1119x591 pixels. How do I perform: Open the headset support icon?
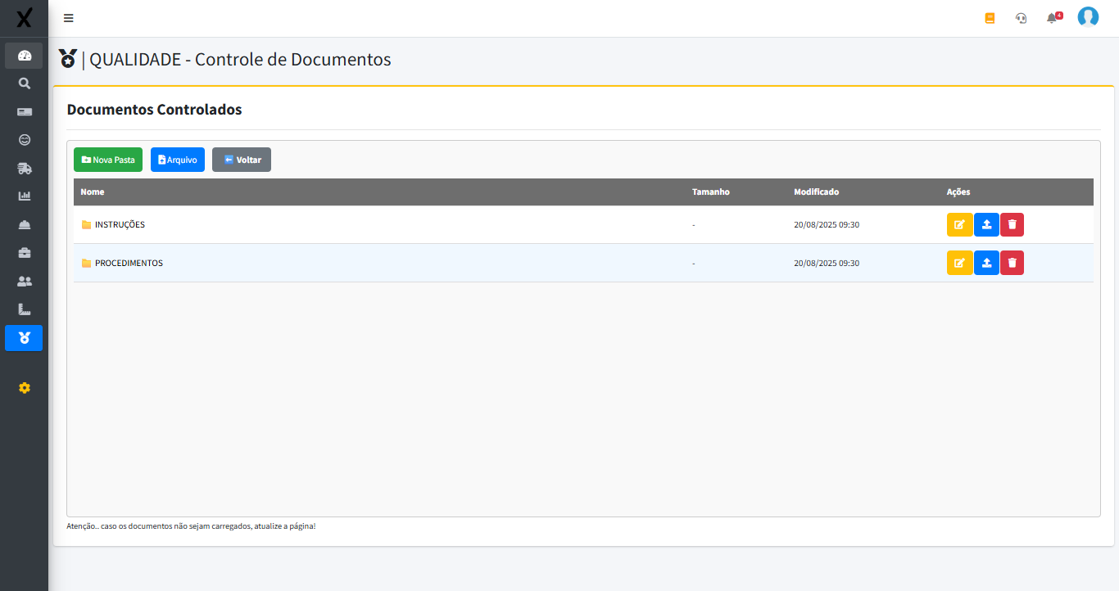1021,18
